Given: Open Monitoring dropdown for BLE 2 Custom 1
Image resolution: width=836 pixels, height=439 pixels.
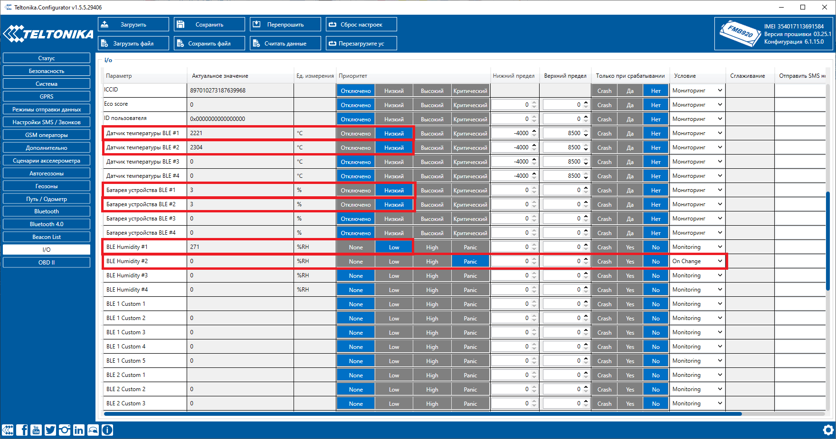Looking at the screenshot, I should (697, 375).
